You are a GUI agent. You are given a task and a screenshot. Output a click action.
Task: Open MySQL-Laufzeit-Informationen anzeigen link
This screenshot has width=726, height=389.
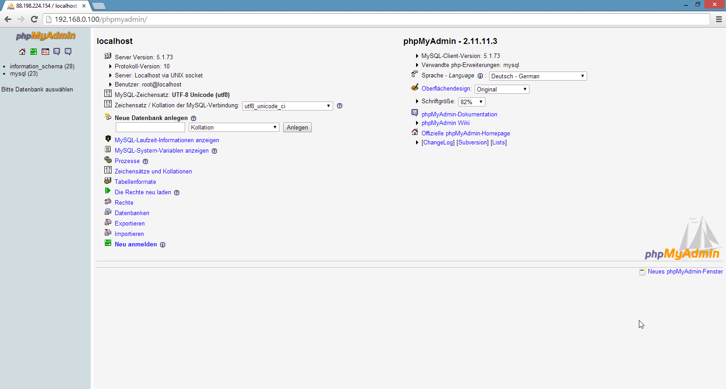tap(167, 140)
